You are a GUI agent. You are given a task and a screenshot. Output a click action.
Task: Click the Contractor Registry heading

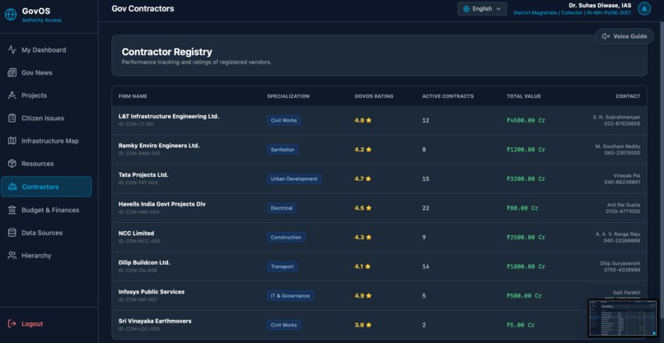(x=167, y=52)
